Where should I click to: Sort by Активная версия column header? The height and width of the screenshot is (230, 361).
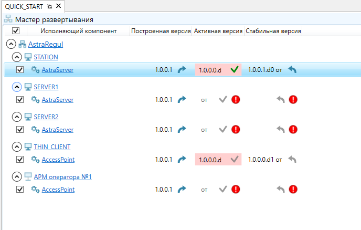(218, 32)
